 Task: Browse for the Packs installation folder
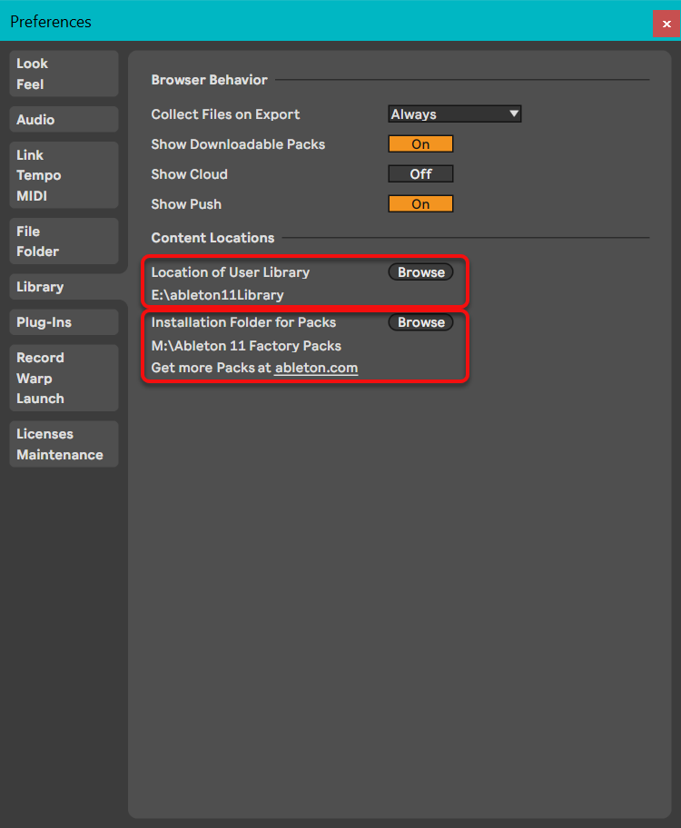(x=420, y=322)
